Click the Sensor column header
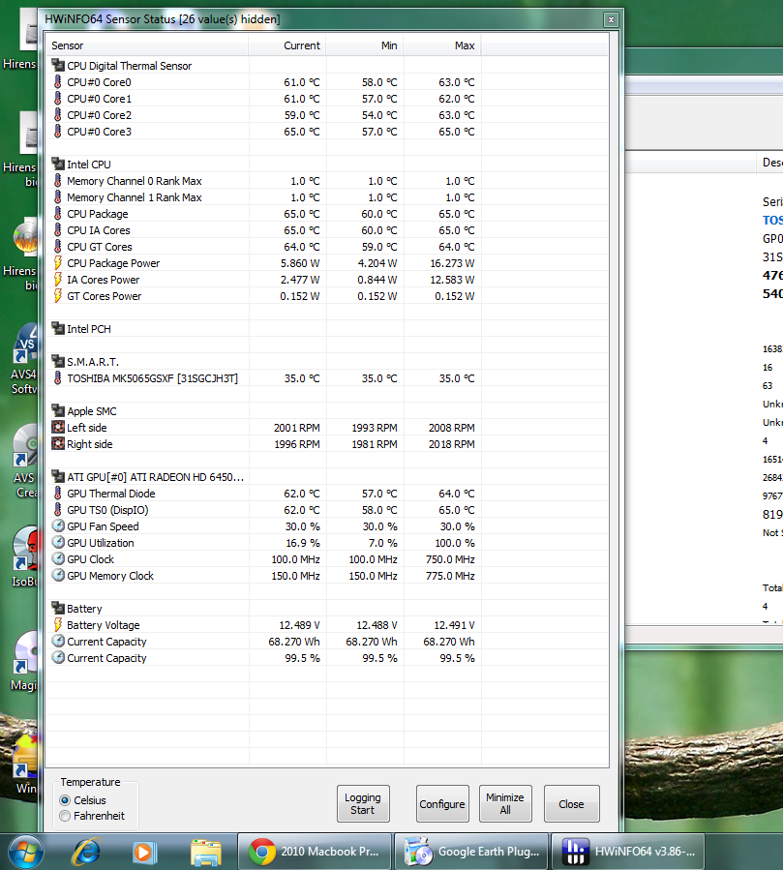Viewport: 783px width, 870px height. tap(147, 45)
